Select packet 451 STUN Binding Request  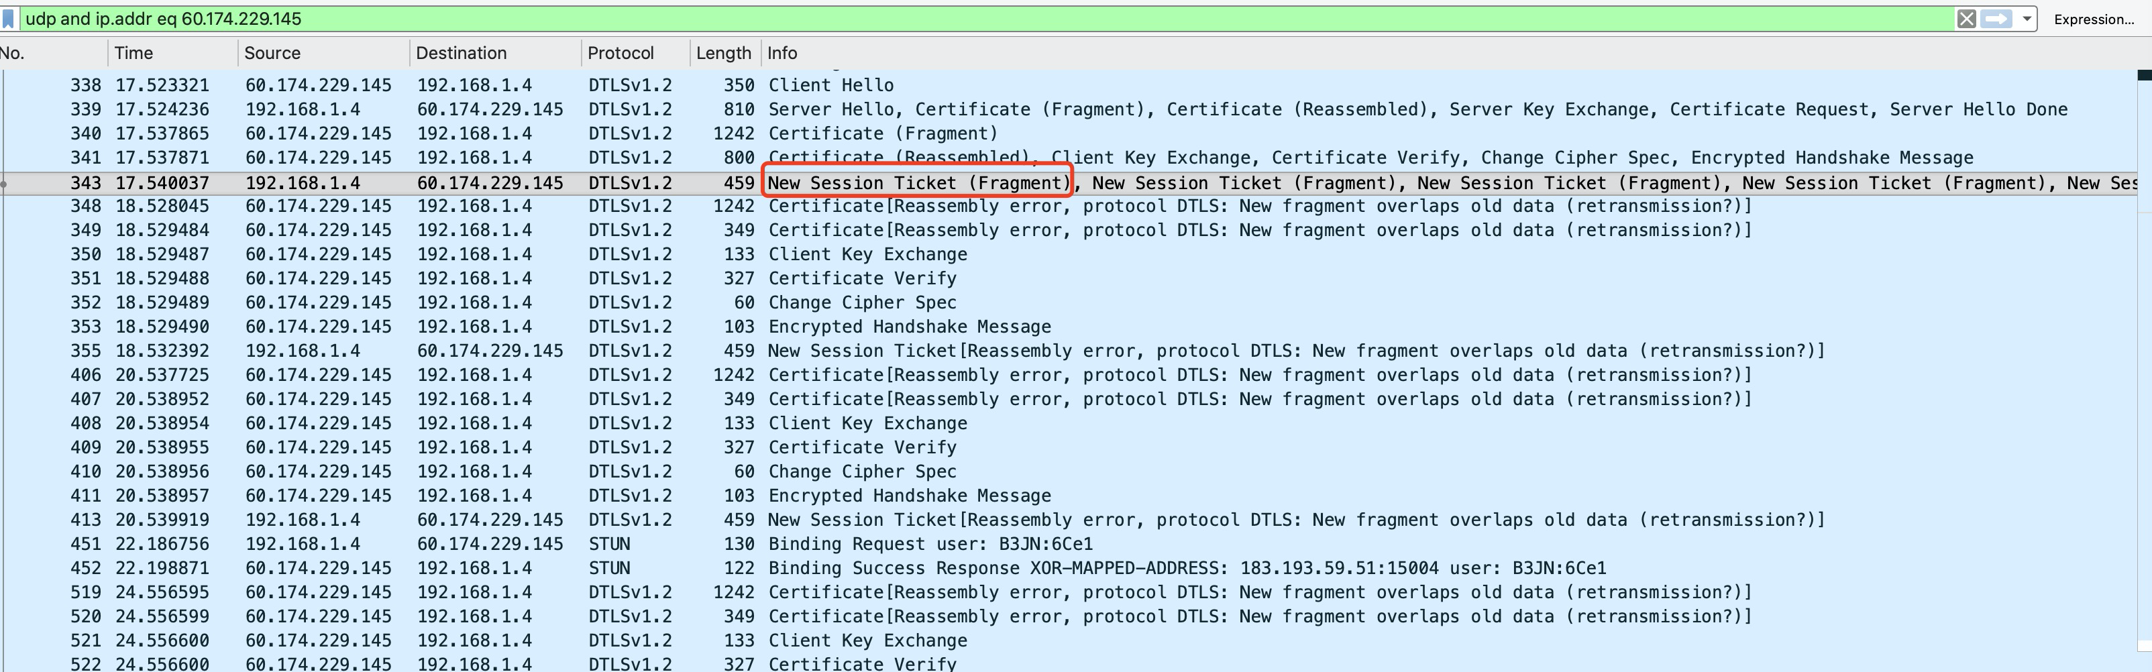(1069, 545)
